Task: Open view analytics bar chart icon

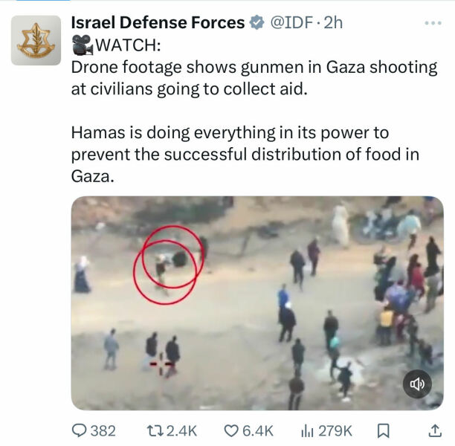Action: point(307,430)
